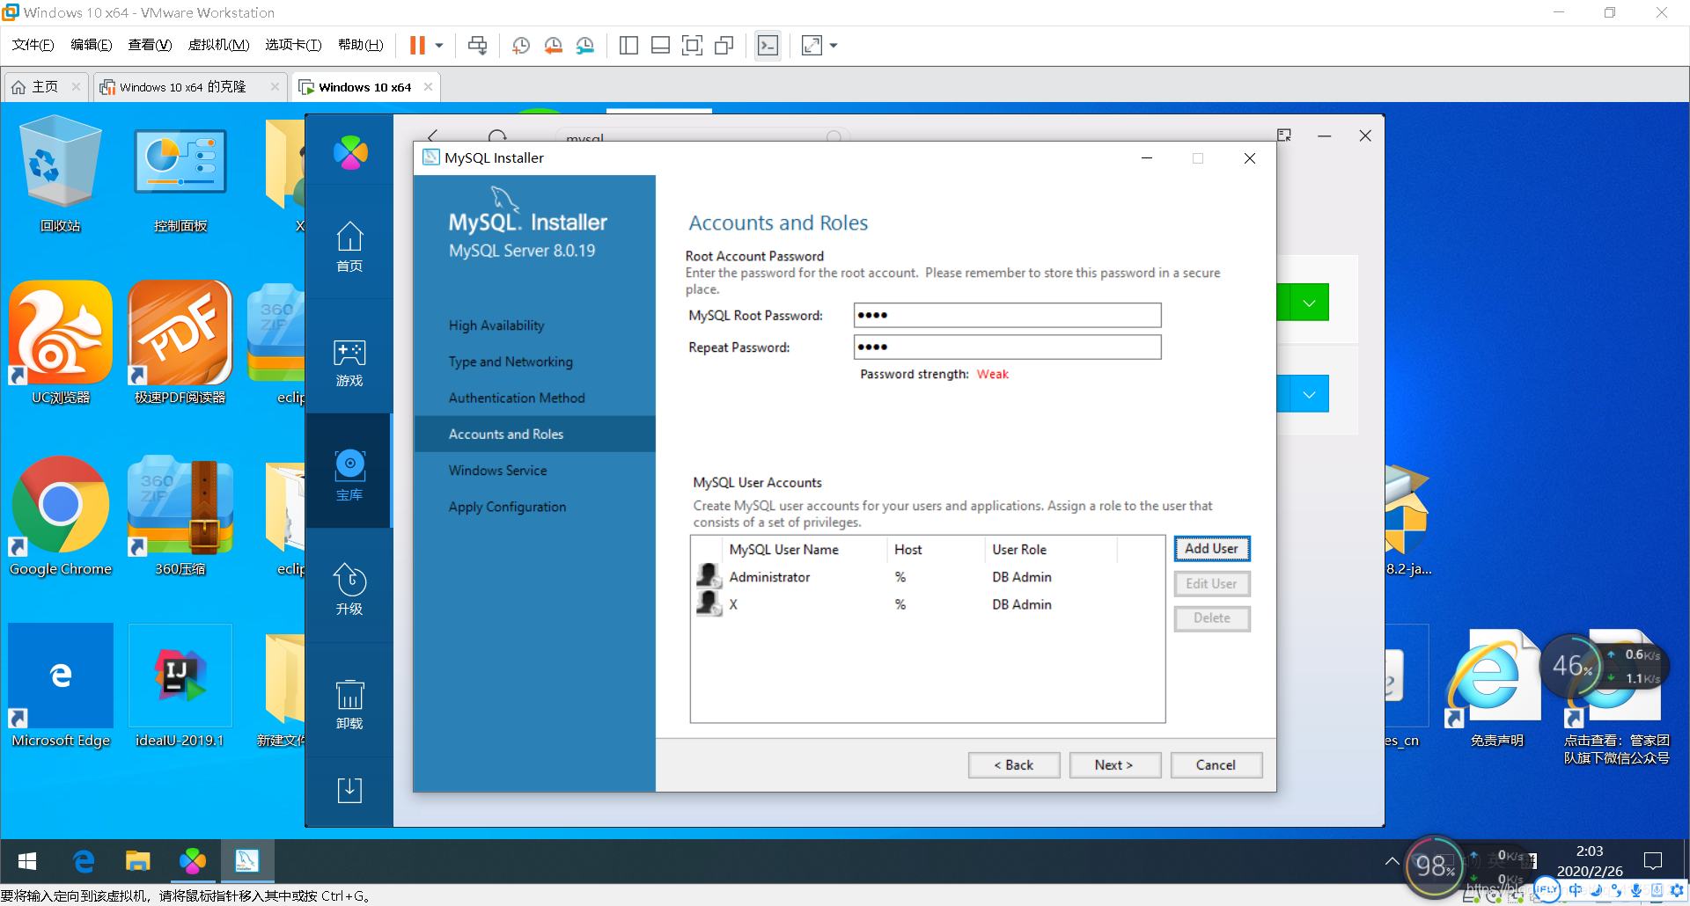Image resolution: width=1690 pixels, height=906 pixels.
Task: Open the 虚拟机(M) menu
Action: tap(218, 45)
